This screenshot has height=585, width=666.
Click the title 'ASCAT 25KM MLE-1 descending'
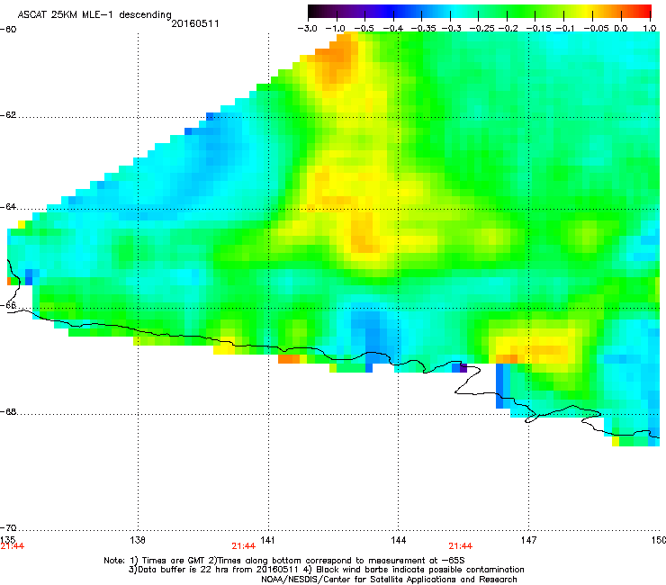(94, 14)
